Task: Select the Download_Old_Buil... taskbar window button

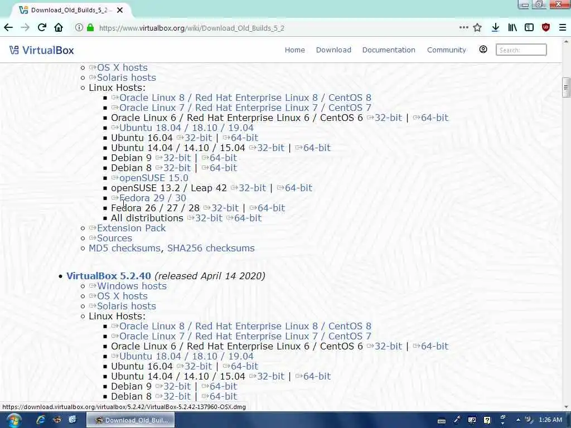Action: 130,420
